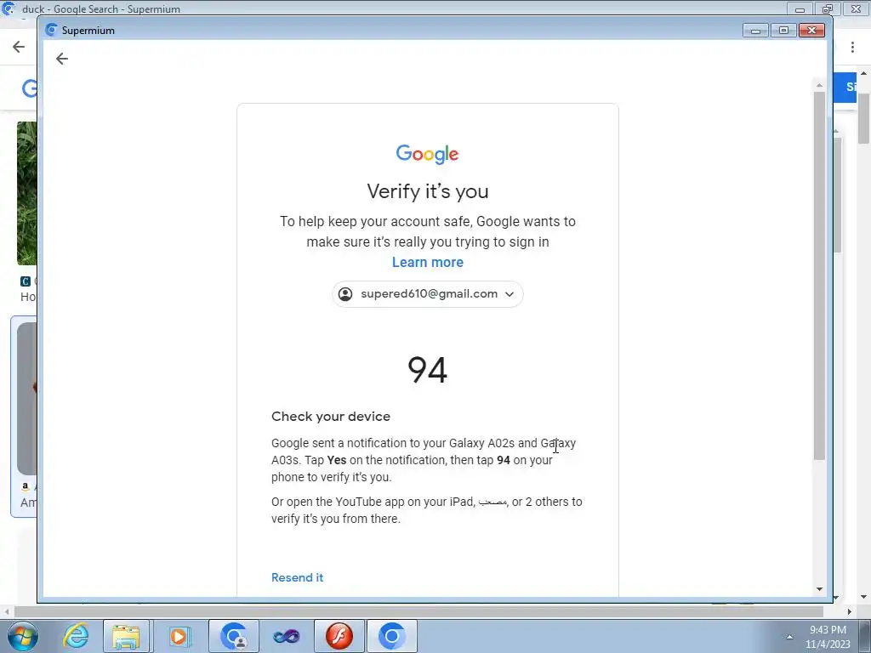Expand the supered610@gmail.com account switcher

tap(427, 293)
